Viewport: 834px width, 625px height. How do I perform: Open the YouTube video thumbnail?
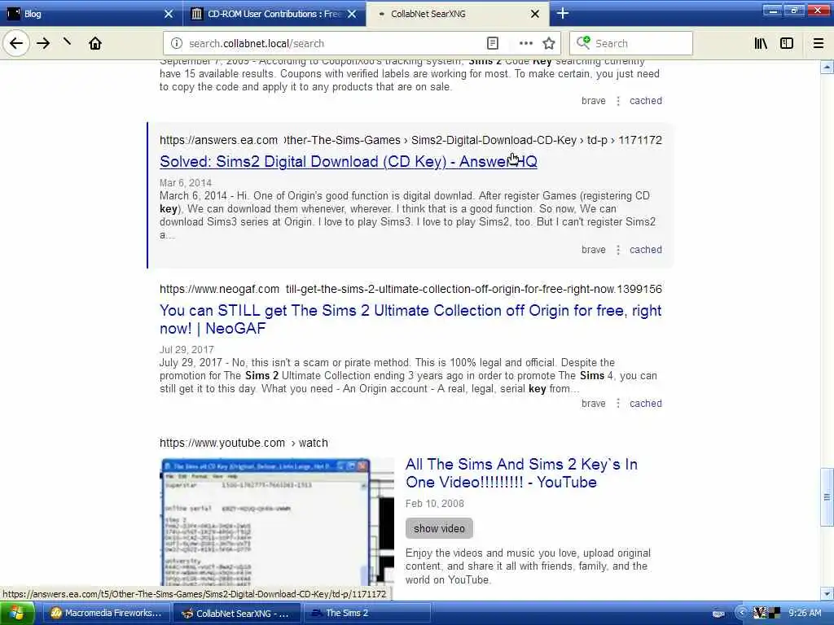tap(277, 522)
